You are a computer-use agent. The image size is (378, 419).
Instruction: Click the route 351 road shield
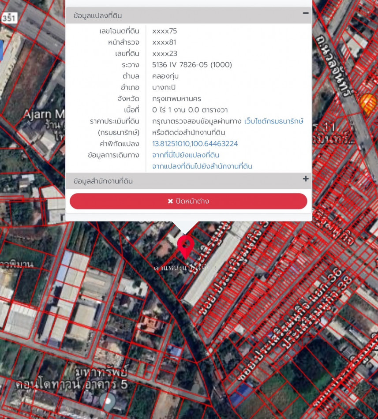pyautogui.click(x=8, y=18)
